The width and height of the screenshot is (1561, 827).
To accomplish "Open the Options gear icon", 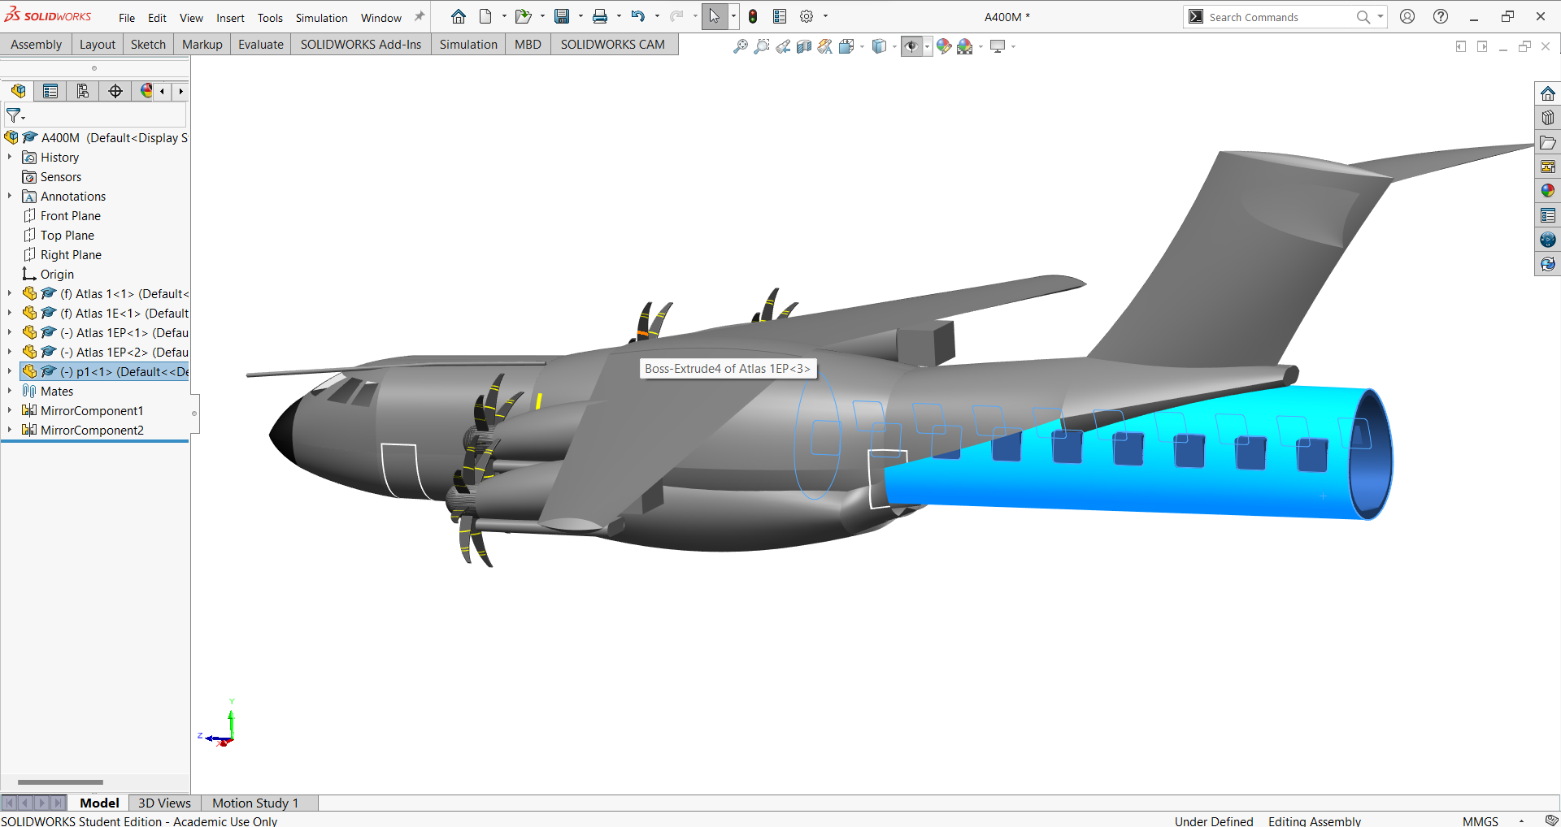I will point(807,16).
